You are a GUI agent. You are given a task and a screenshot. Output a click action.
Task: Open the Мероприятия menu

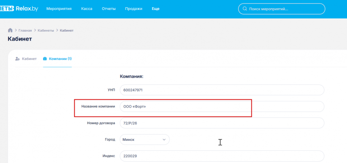tap(59, 9)
